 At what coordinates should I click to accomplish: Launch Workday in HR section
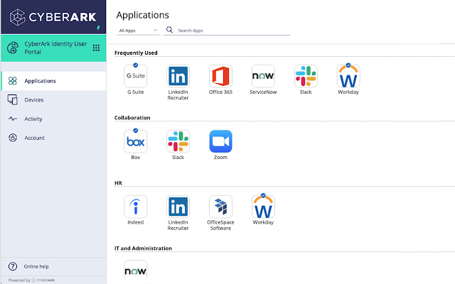263,207
